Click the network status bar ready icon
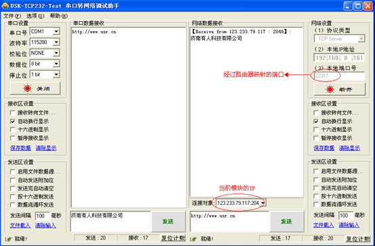 (x=194, y=239)
